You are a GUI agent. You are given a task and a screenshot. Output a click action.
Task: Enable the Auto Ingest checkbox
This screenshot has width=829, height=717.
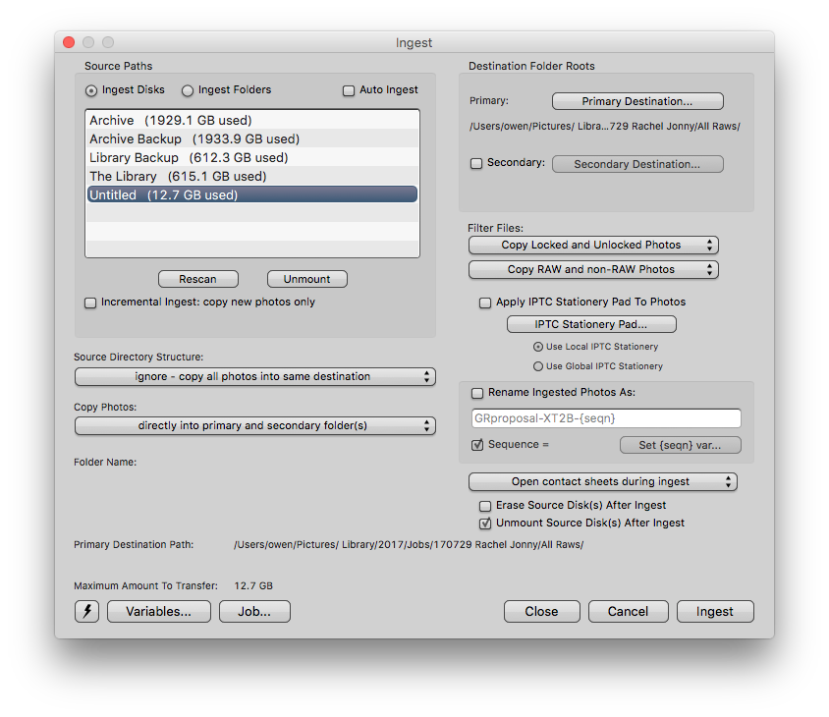click(349, 90)
